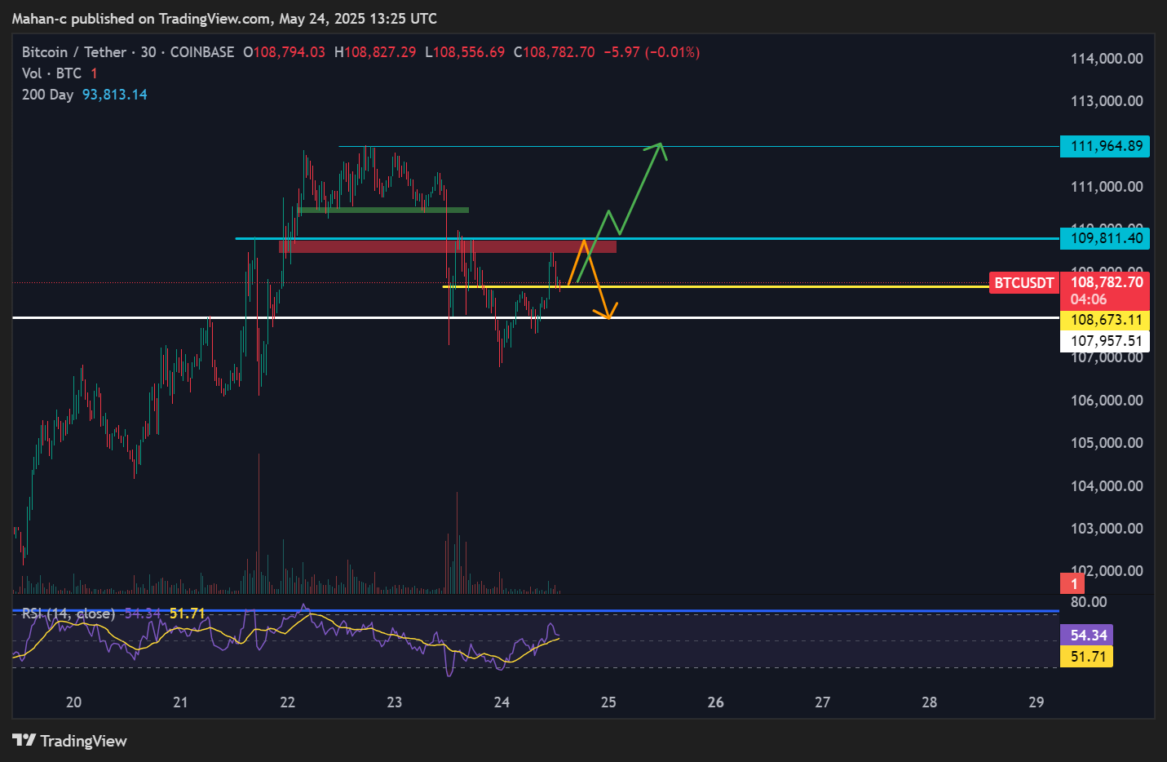This screenshot has height=762, width=1167.
Task: Click the date 25 on time axis
Action: [608, 702]
